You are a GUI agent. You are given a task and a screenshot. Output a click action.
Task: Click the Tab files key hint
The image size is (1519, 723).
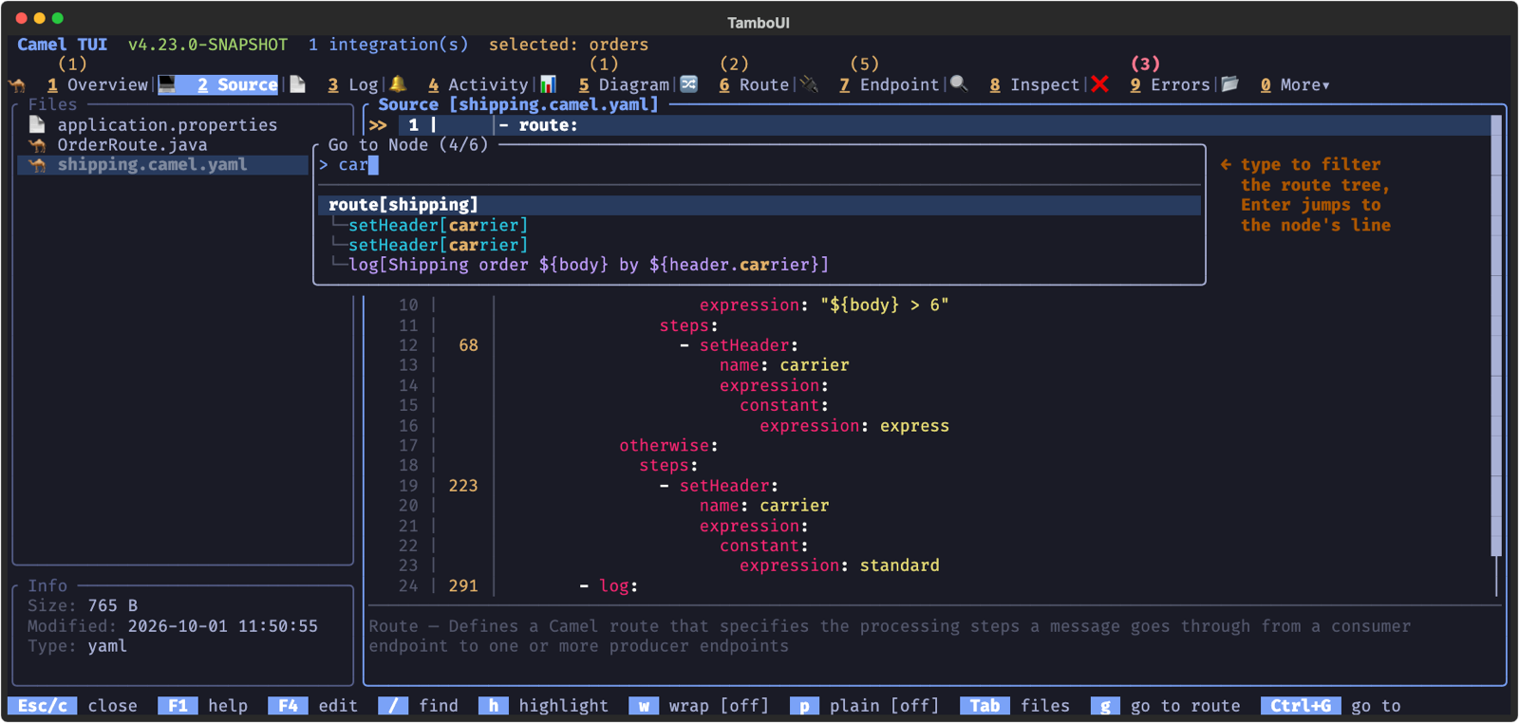(1015, 706)
